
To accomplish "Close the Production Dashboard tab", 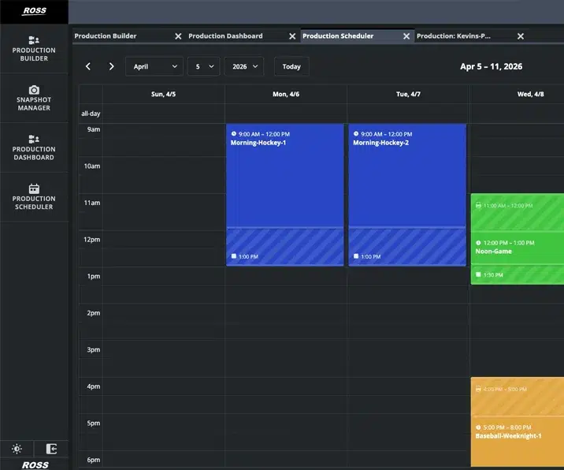I will [292, 36].
